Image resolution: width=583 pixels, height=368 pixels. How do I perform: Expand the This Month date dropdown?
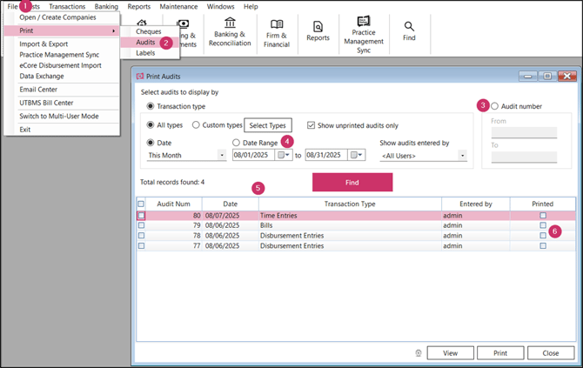click(222, 155)
